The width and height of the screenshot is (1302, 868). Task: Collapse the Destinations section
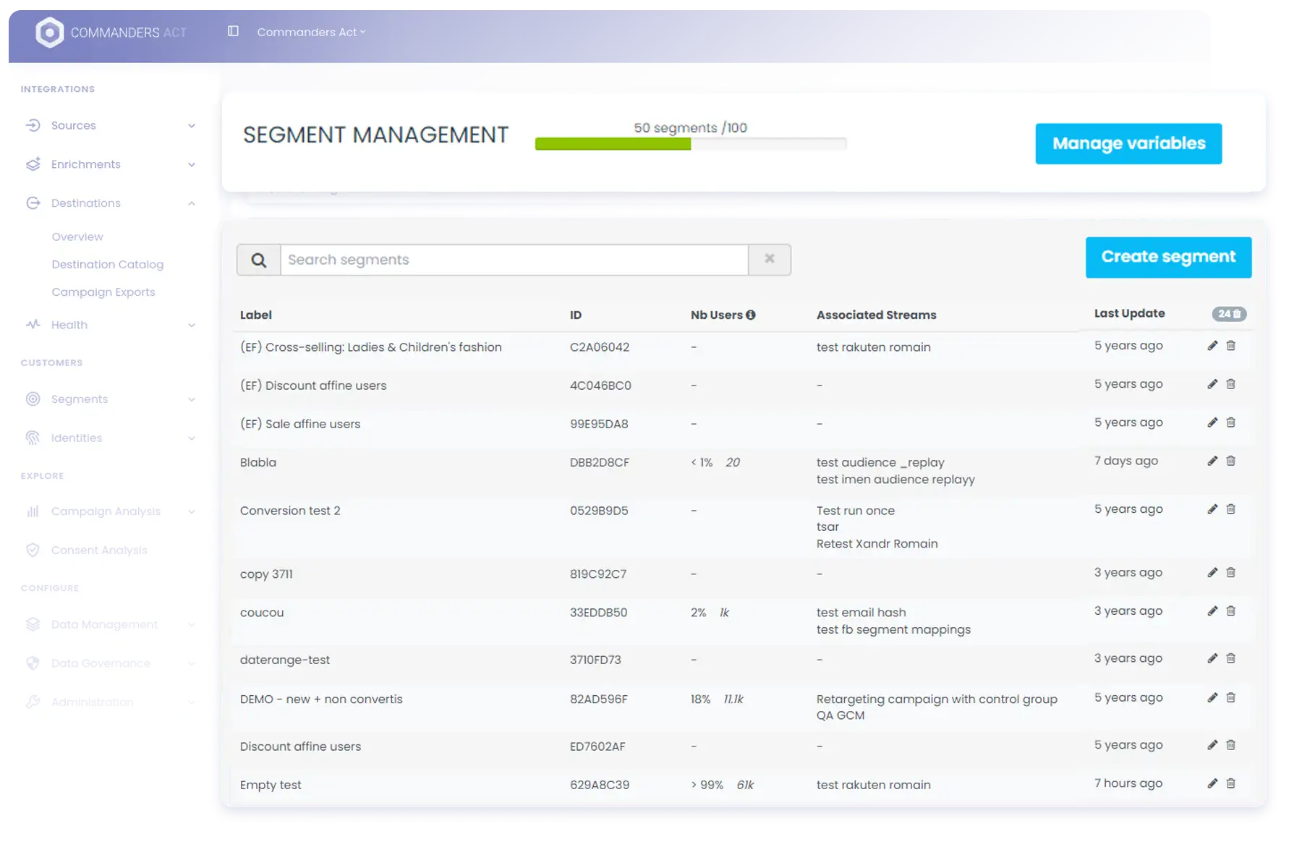191,203
